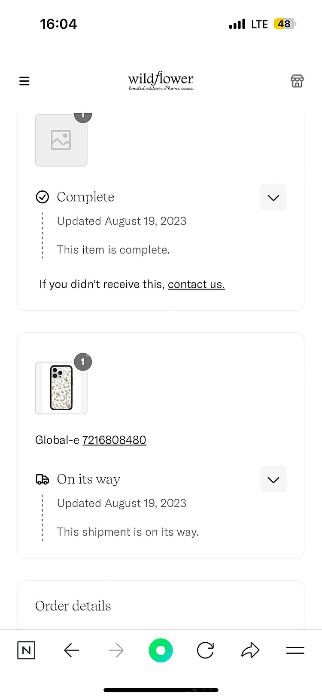This screenshot has width=322, height=699.
Task: Tap the quantity badge on the phone case
Action: point(83,362)
